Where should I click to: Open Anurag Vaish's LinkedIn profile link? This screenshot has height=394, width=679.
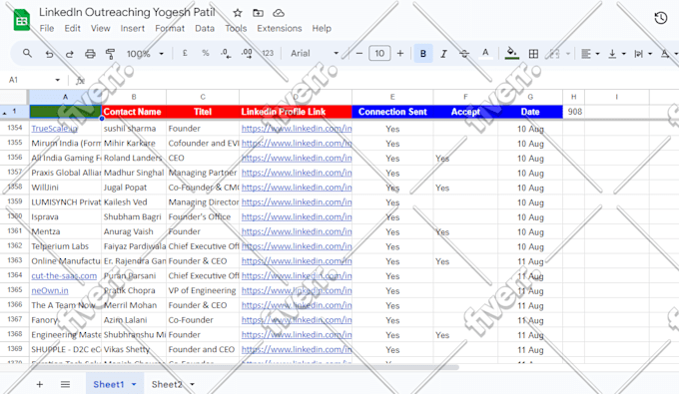[297, 231]
